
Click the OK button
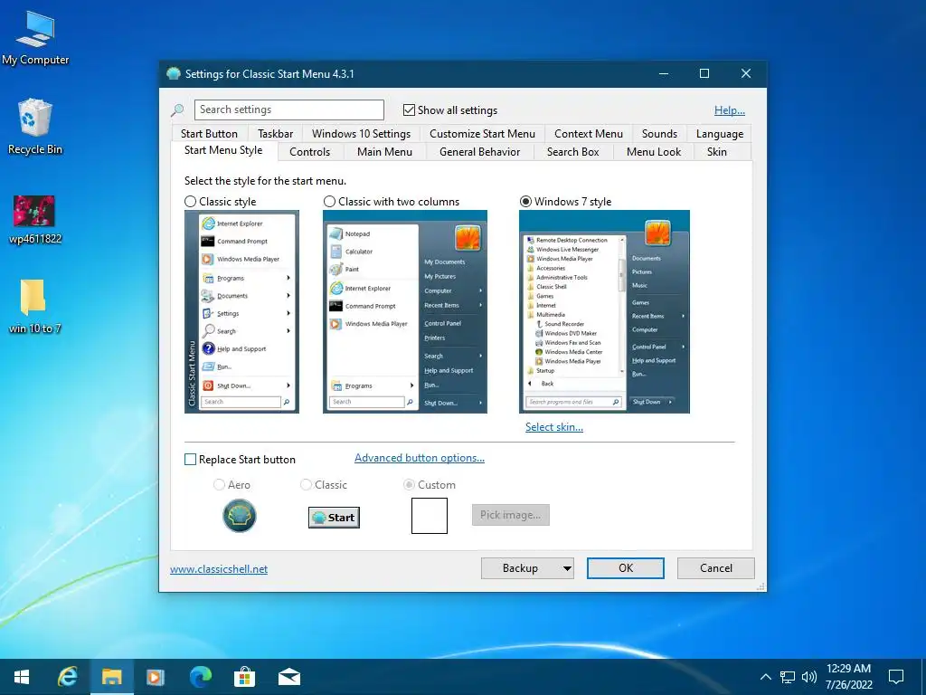[626, 568]
